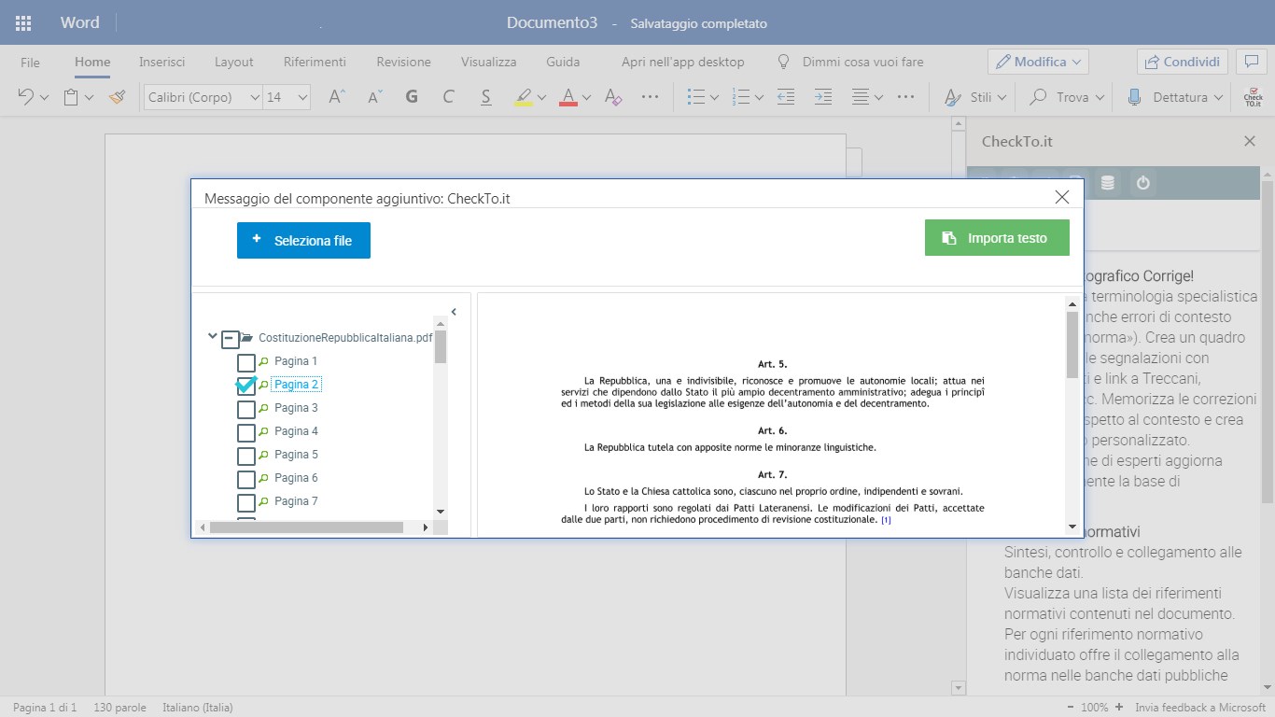This screenshot has width=1275, height=717.
Task: Preview Pagina 3 with its magnifier icon
Action: coord(264,408)
